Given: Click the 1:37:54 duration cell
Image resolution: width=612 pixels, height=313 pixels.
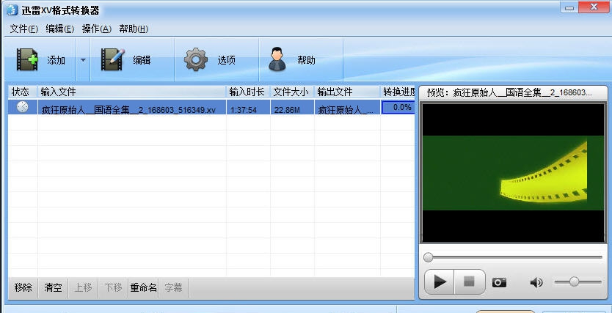Looking at the screenshot, I should pos(244,110).
